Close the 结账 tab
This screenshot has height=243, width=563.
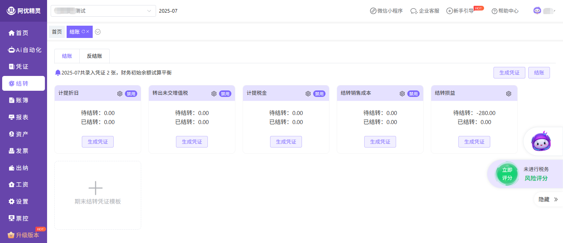pyautogui.click(x=88, y=32)
